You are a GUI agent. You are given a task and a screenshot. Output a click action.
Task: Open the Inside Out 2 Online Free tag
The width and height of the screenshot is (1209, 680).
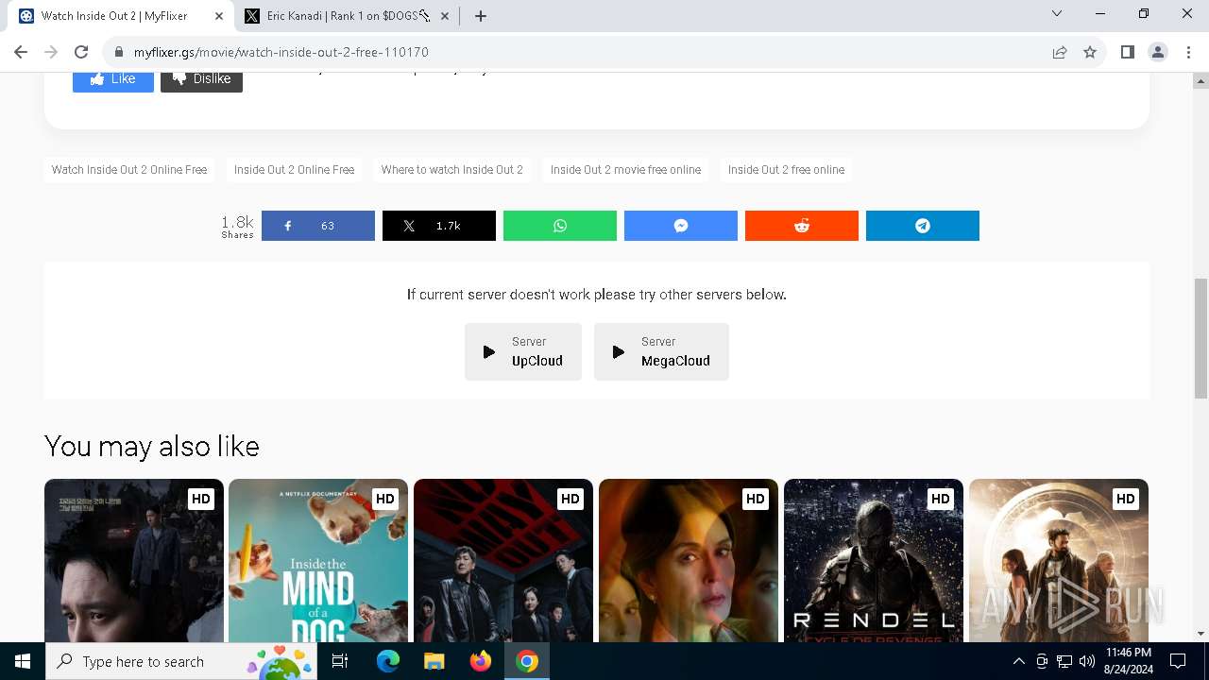point(294,170)
